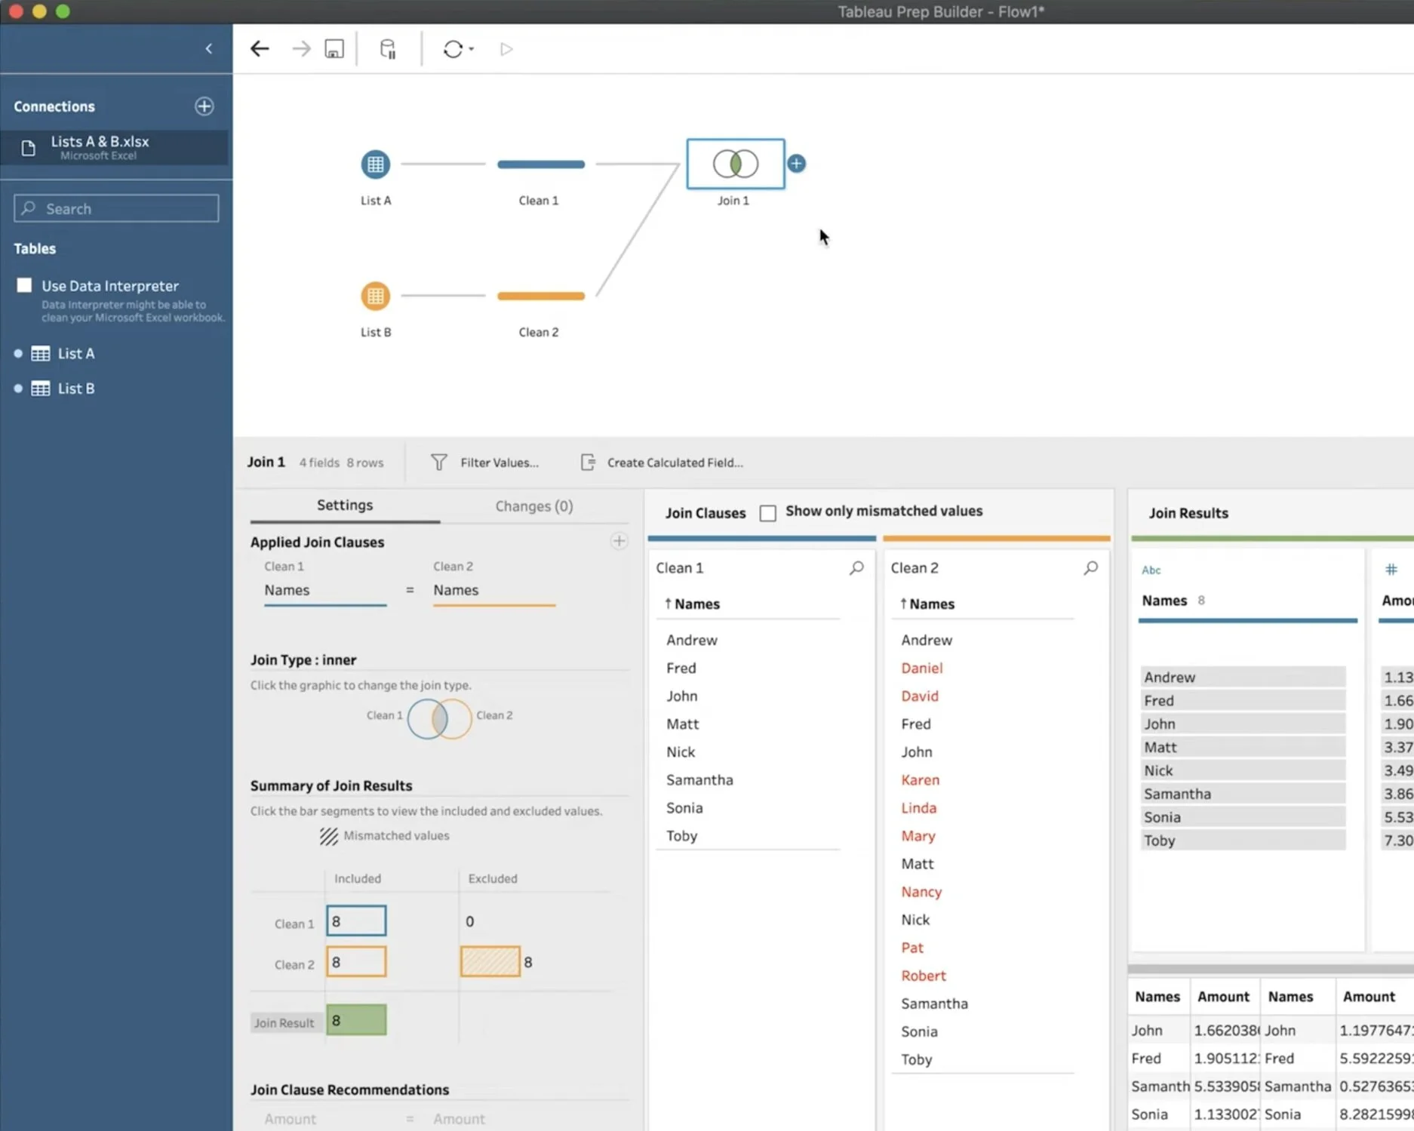The image size is (1414, 1131).
Task: Click the redo forward arrow
Action: pos(301,49)
